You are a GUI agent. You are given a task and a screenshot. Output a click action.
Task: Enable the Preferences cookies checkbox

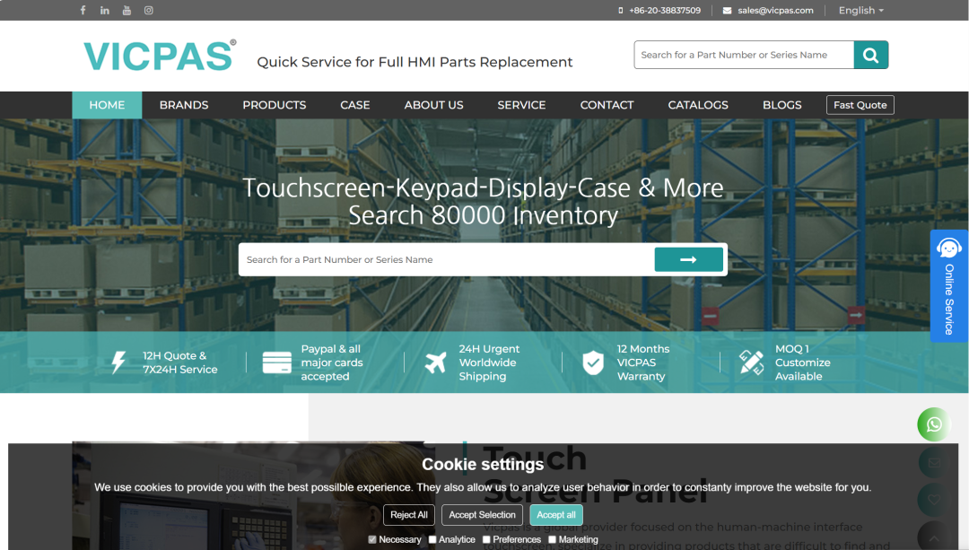click(x=486, y=539)
